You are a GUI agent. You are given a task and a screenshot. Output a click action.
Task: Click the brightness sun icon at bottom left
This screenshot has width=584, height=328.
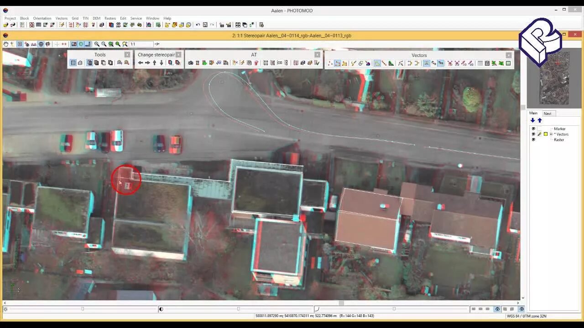point(5,309)
